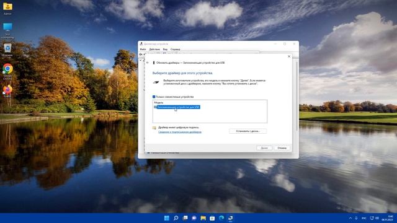Image resolution: width=397 pixels, height=223 pixels.
Task: Click Device Manager vertical scrollbar
Action: coord(297,97)
